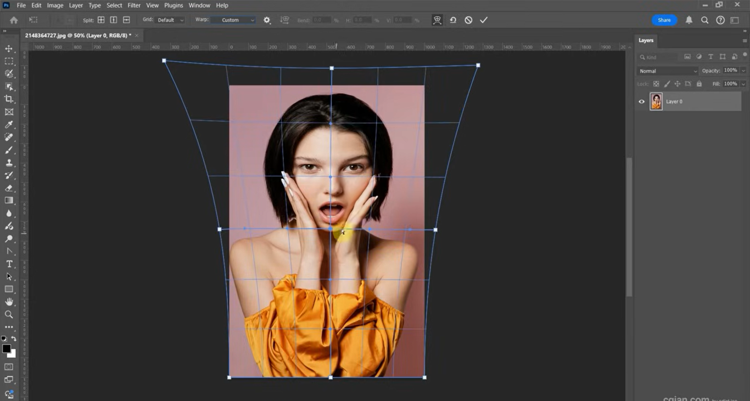Select the Crop tool
750x401 pixels.
click(x=9, y=99)
